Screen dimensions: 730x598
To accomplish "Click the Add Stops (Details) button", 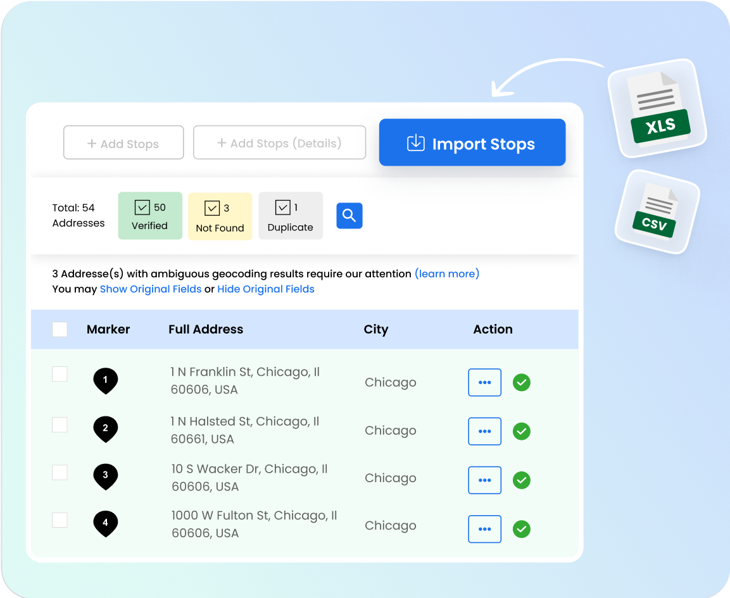I will 279,142.
